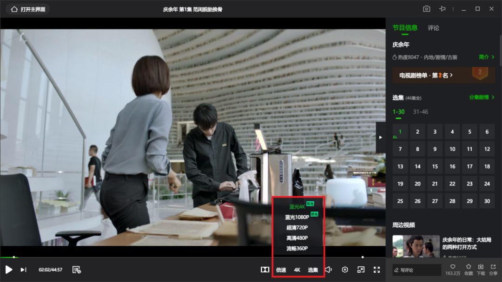This screenshot has height=282, width=502.
Task: Open the player settings gear icon
Action: coord(344,269)
